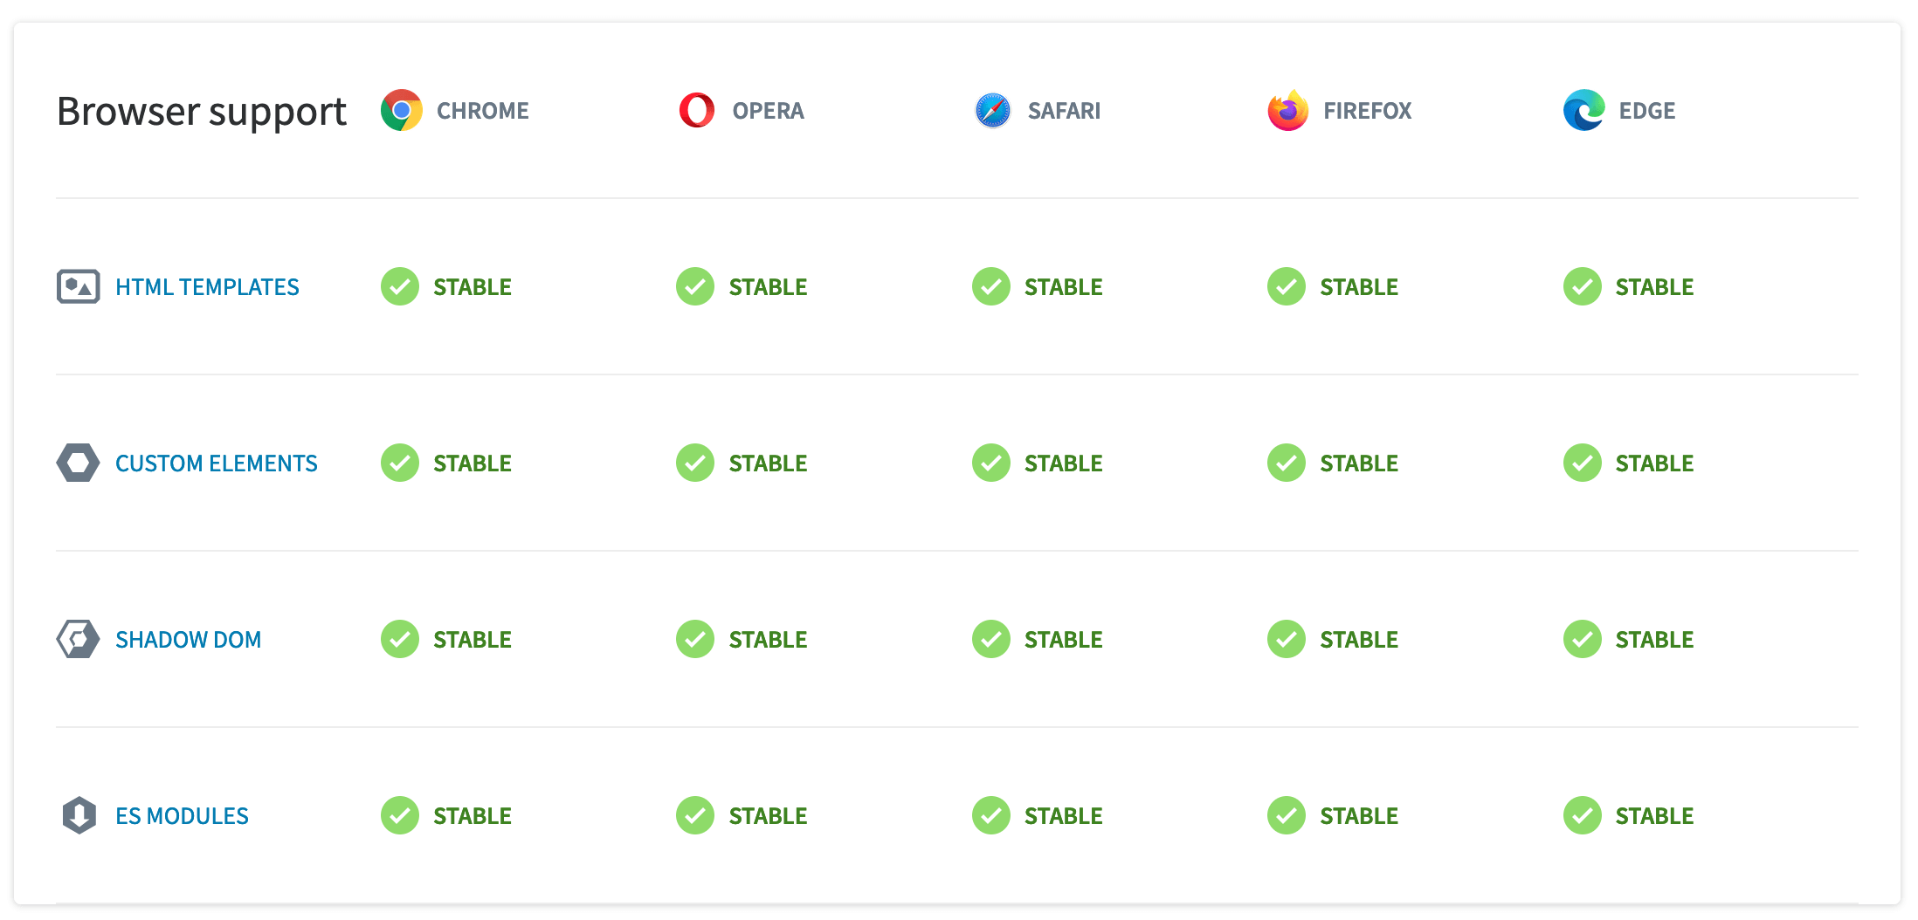Viewport: 1918px width, 920px height.
Task: Click the Opera browser logo icon
Action: (x=696, y=111)
